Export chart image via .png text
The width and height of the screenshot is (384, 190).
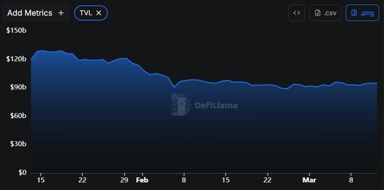coord(367,13)
